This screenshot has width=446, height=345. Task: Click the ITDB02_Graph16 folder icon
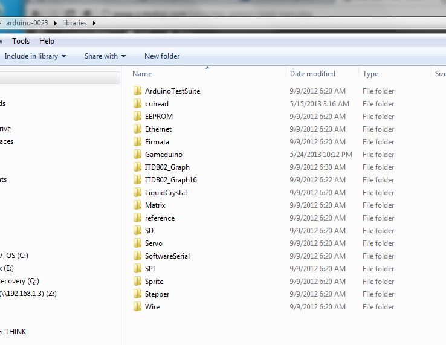[137, 180]
